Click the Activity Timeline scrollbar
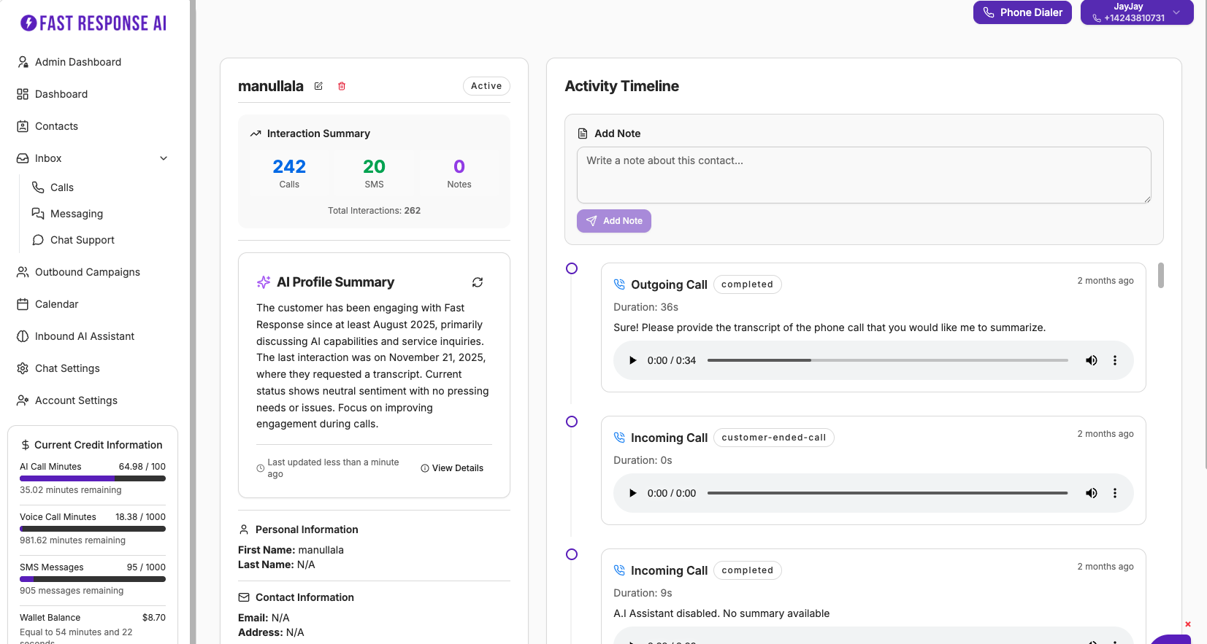This screenshot has height=644, width=1207. [x=1160, y=276]
